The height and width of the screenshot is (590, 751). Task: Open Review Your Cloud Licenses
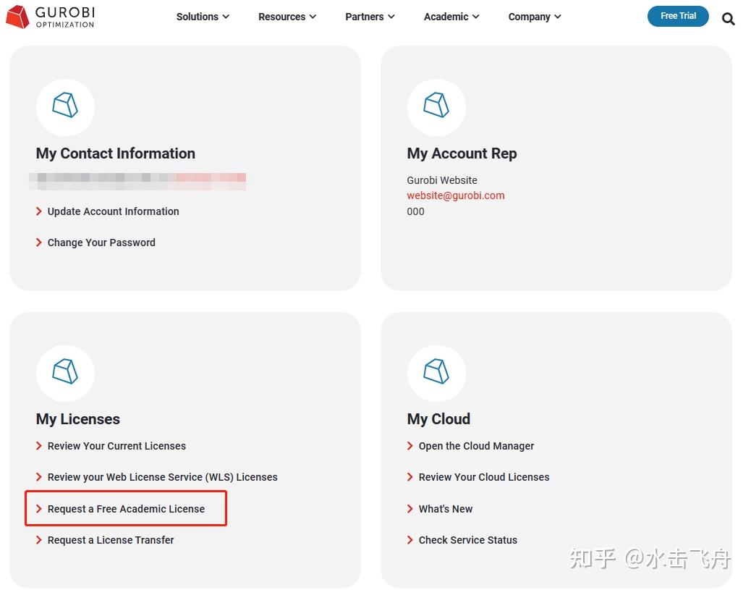[x=484, y=477]
